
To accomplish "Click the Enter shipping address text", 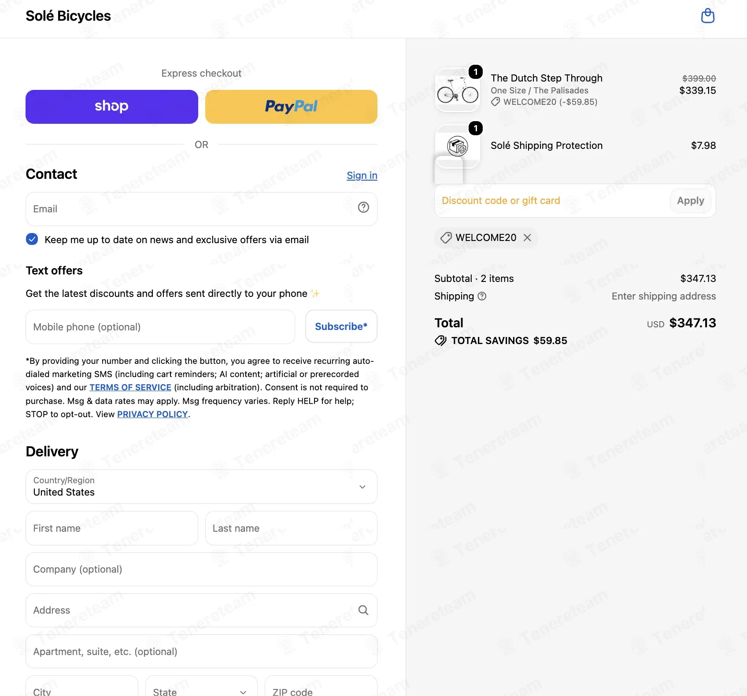I will click(664, 296).
